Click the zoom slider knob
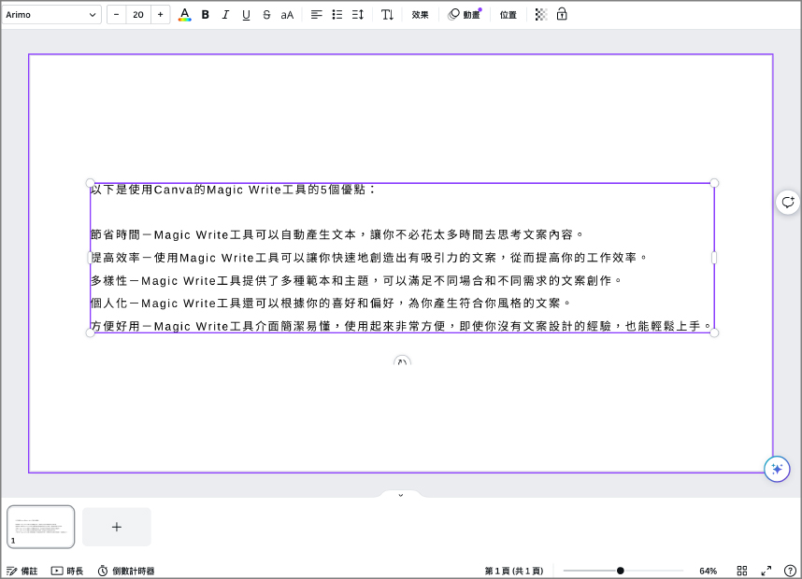 point(620,571)
